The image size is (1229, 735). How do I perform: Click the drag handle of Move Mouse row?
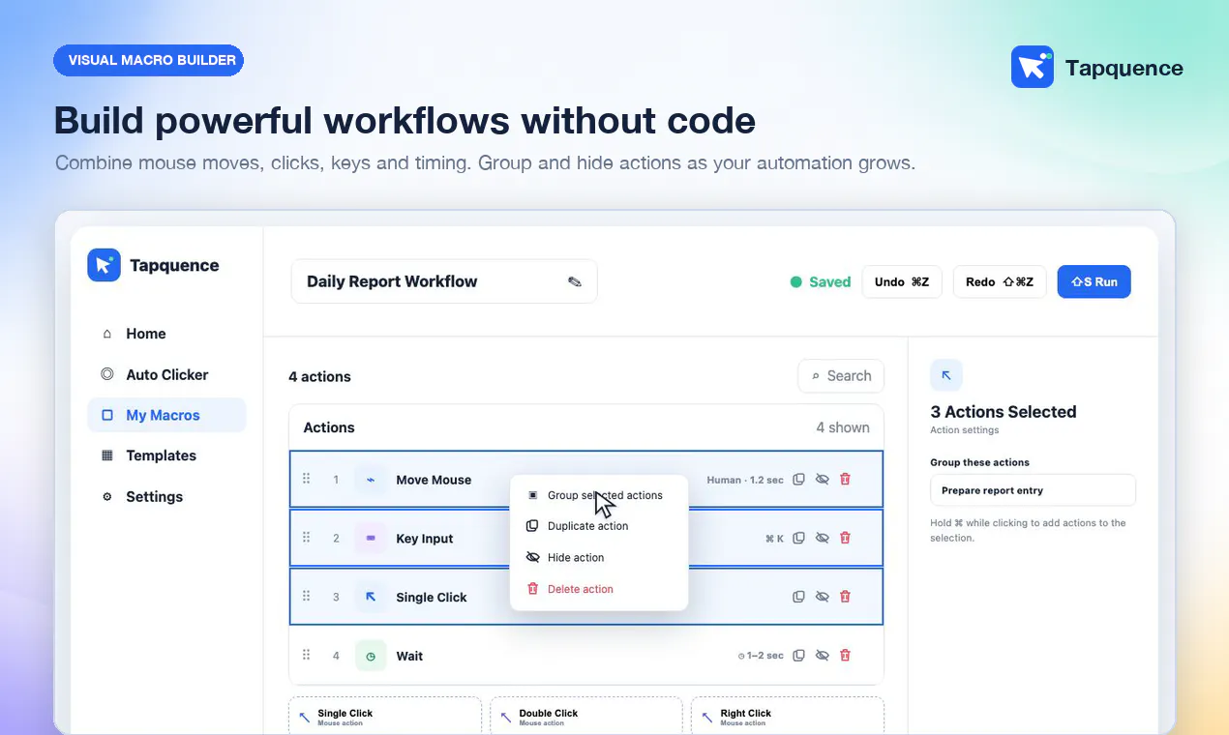click(307, 479)
